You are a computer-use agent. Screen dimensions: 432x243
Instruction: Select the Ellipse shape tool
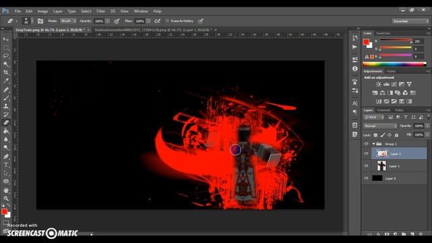click(6, 182)
